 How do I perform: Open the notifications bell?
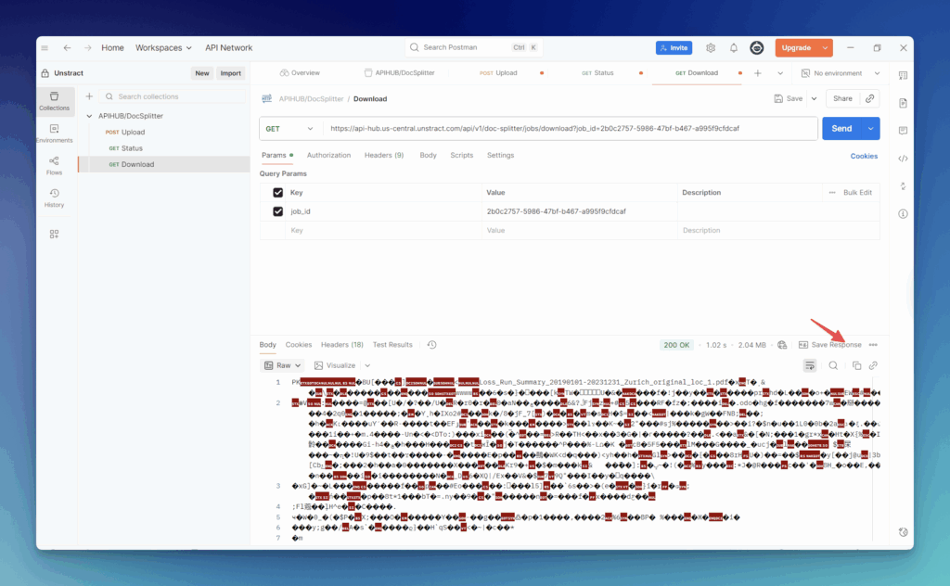point(733,48)
